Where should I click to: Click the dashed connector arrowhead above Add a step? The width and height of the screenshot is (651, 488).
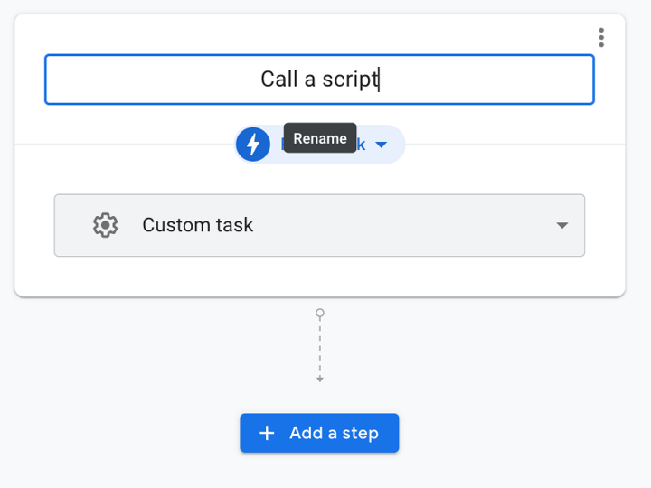point(319,379)
